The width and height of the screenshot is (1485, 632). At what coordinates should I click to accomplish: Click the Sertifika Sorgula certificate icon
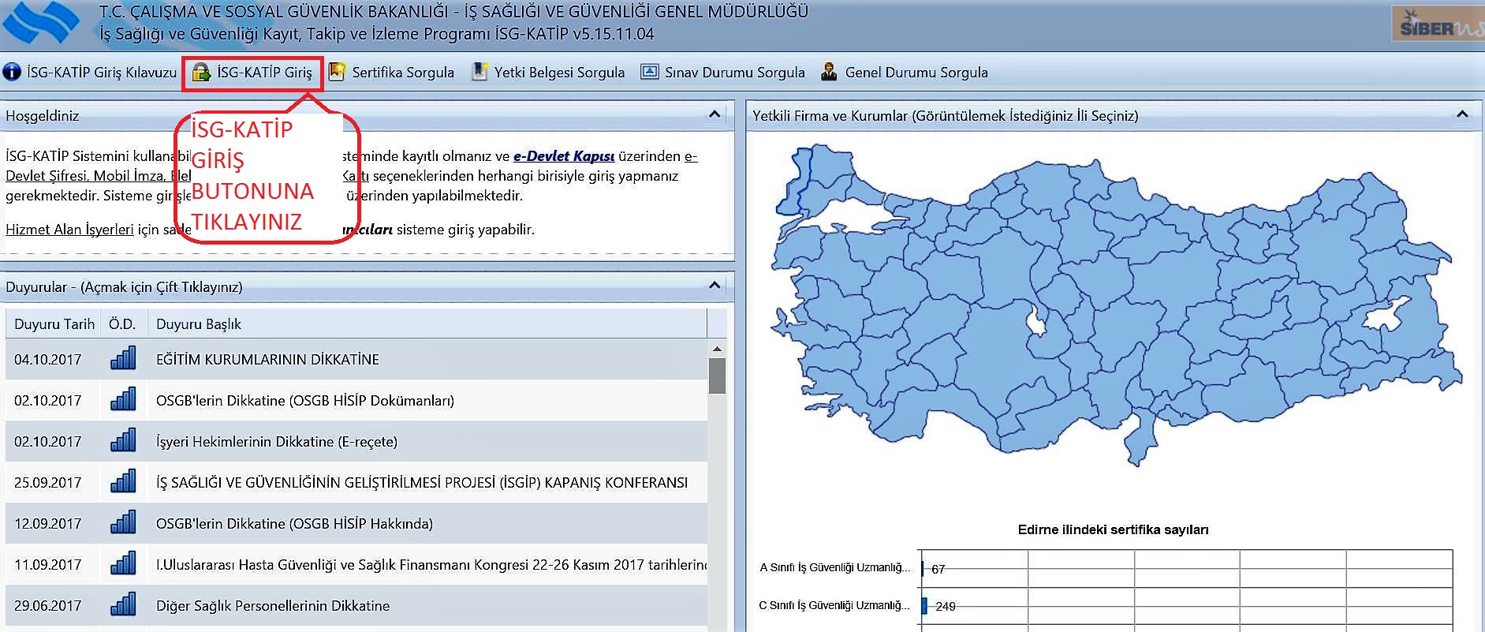[x=337, y=72]
